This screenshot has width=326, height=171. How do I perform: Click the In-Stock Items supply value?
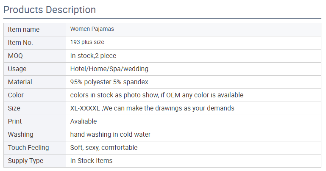(91, 160)
